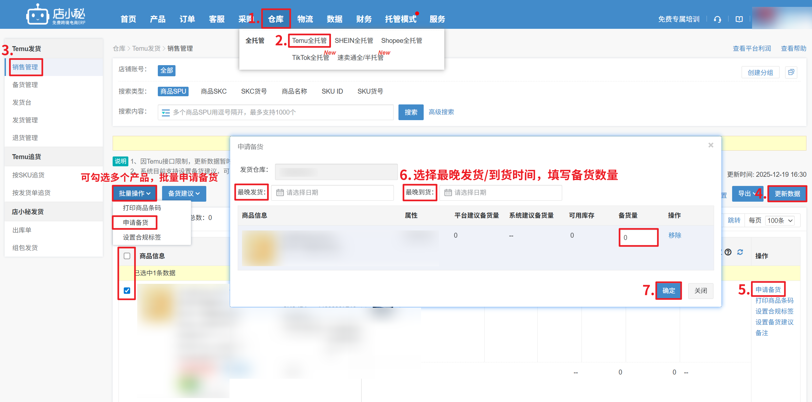Open the help book icon in header
The image size is (812, 402).
click(x=739, y=19)
